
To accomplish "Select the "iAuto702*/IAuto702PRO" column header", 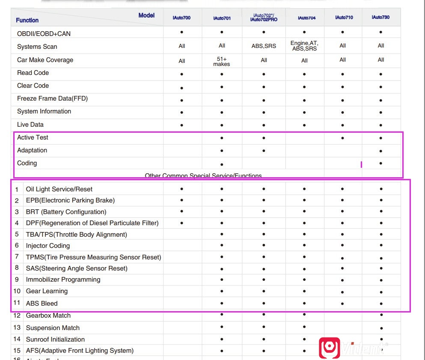I will [x=264, y=18].
